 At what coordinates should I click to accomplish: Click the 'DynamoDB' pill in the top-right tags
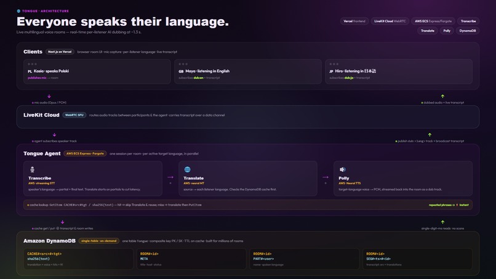[468, 31]
